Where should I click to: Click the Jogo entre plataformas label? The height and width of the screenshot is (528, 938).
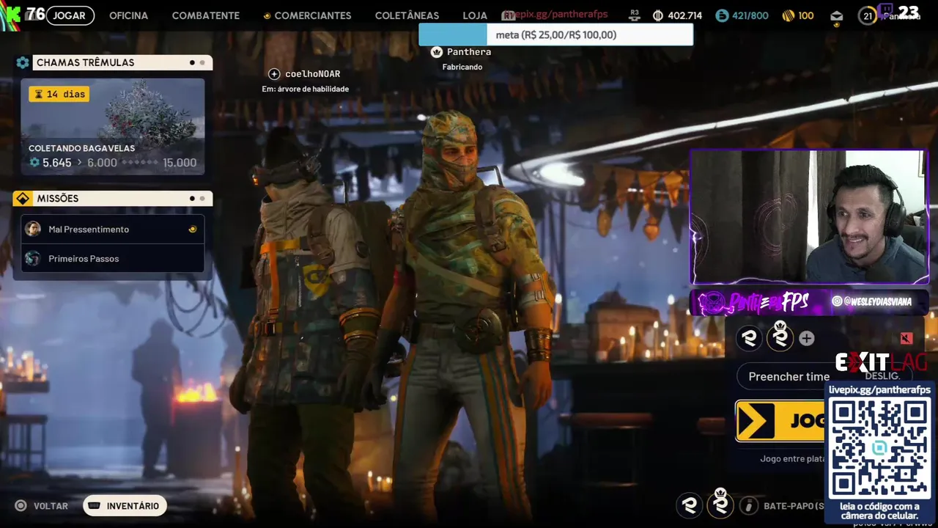792,459
